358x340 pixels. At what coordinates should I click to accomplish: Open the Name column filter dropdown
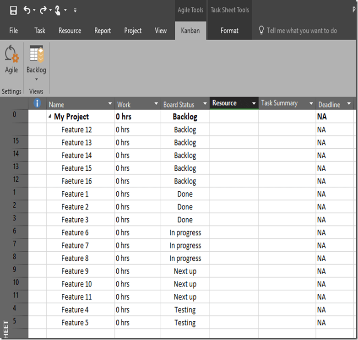110,104
